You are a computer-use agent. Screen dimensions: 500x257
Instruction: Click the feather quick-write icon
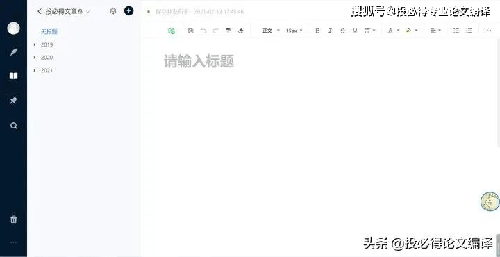[13, 51]
